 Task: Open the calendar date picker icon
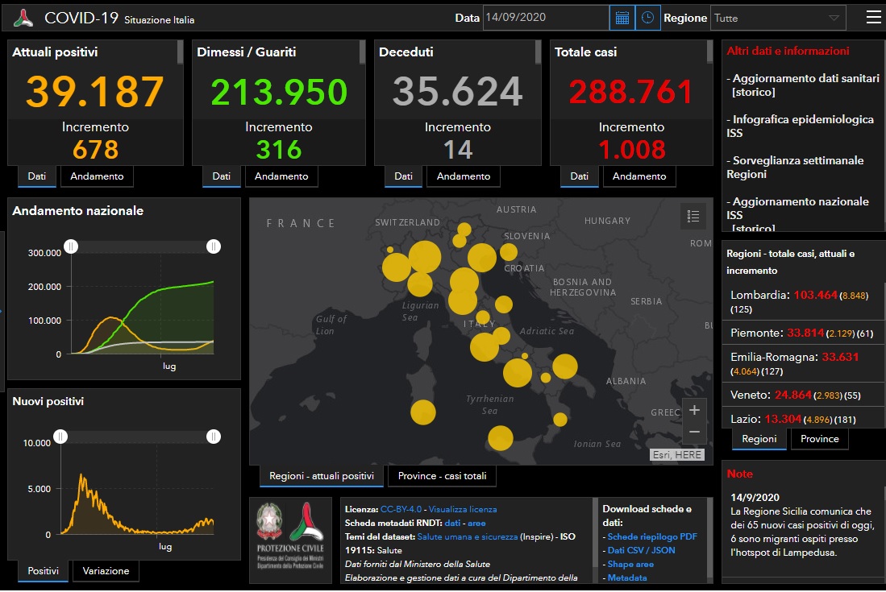(x=622, y=18)
